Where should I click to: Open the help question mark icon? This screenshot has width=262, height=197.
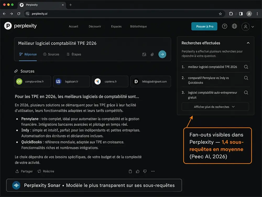[x=225, y=26]
